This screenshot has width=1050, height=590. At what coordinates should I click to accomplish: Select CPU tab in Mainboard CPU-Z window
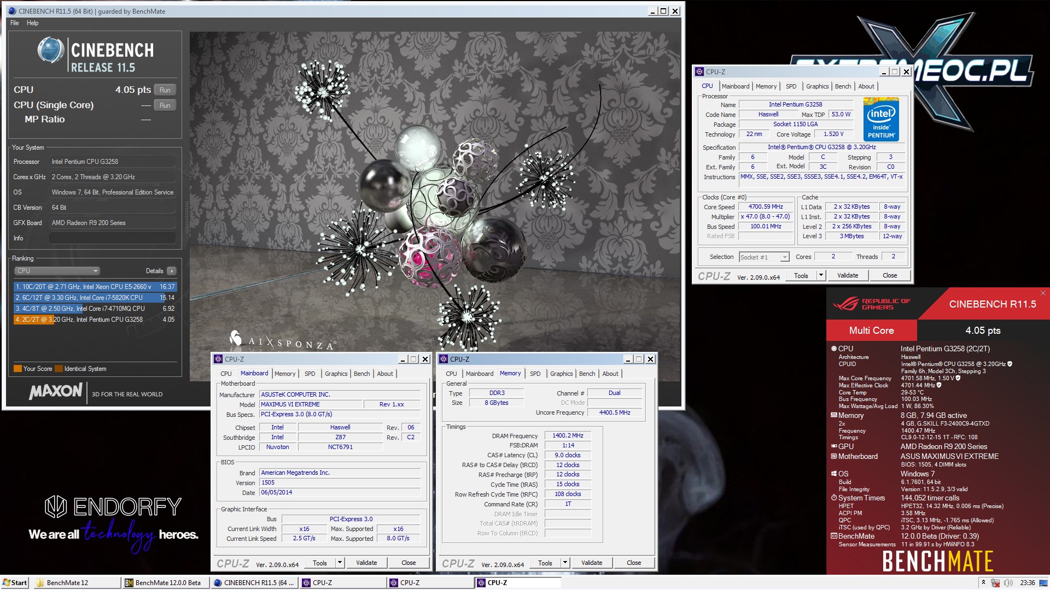[x=226, y=374]
